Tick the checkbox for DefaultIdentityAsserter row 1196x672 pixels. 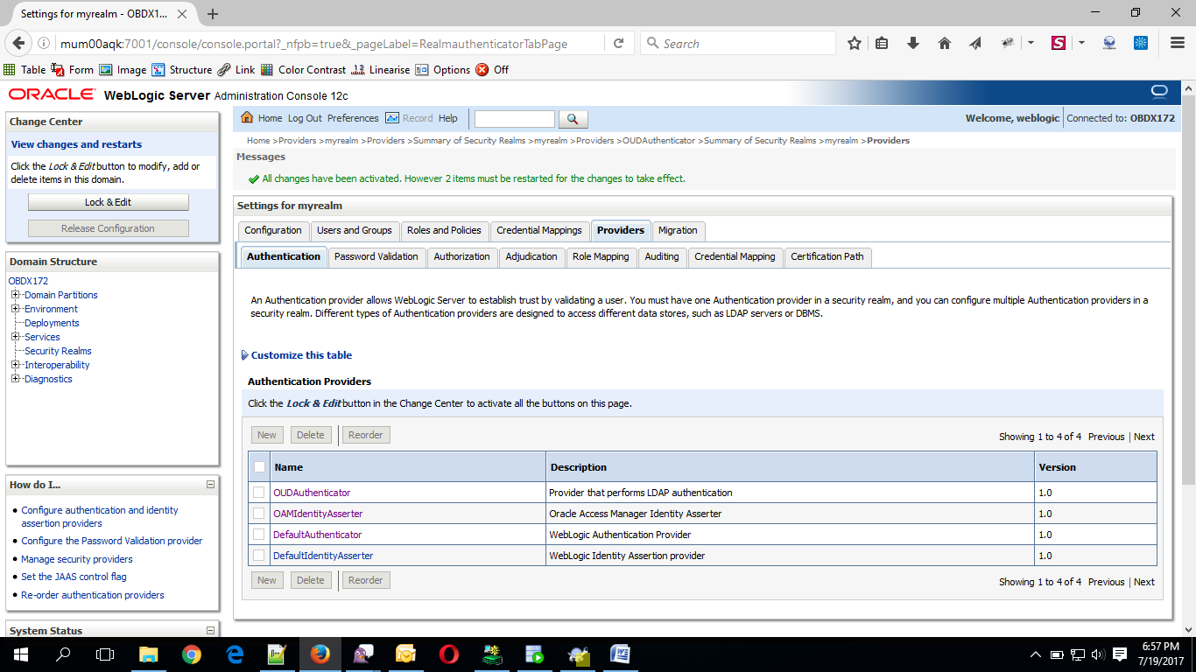pyautogui.click(x=258, y=556)
